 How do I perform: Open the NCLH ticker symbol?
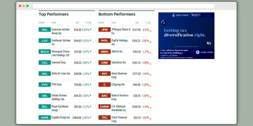[x=45, y=52]
